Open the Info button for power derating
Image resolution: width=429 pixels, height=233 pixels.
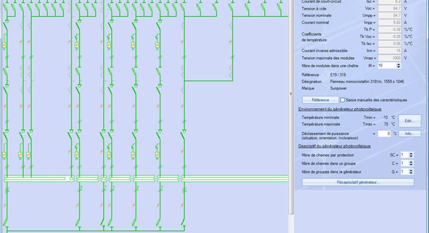tap(410, 134)
